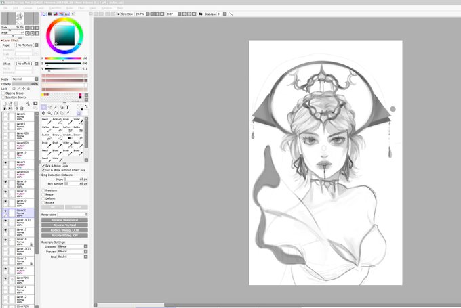Select the Magic Wand tool
The width and height of the screenshot is (461, 308).
click(56, 107)
